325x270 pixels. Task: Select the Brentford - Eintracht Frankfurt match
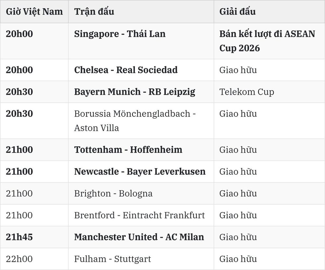(x=139, y=215)
